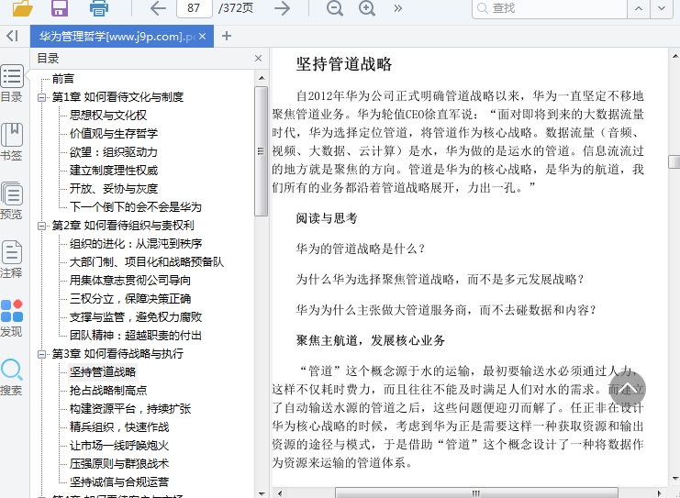680x498 pixels.
Task: Close the 目录 panel with X
Action: pos(258,58)
